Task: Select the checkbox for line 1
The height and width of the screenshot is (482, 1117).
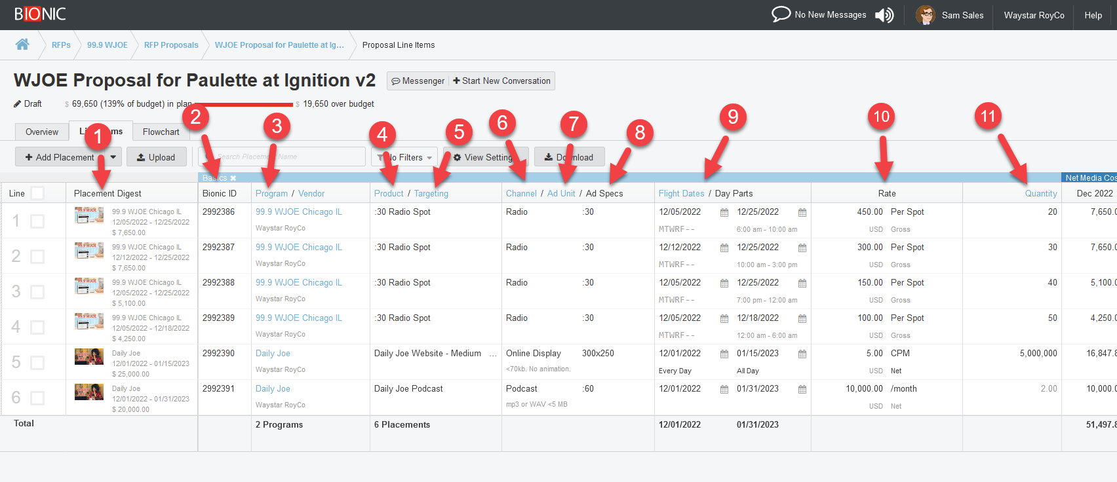Action: point(37,221)
